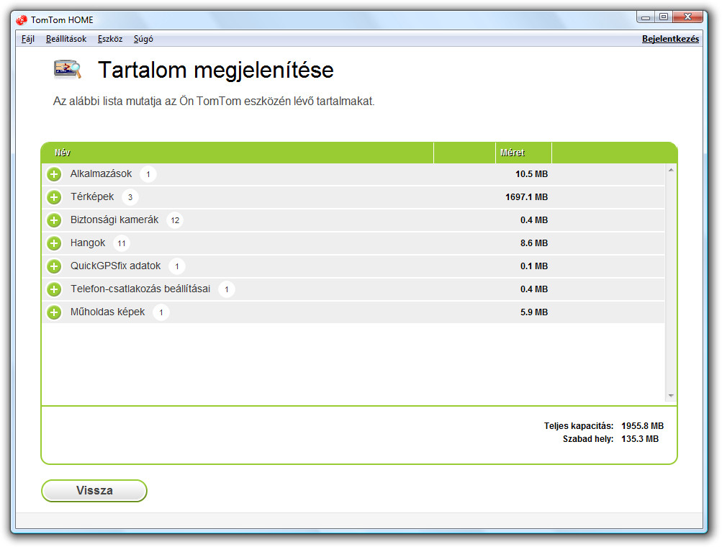Screen dimensions: 722x547
Task: Maximize the TomTom HOME window
Action: [x=664, y=17]
